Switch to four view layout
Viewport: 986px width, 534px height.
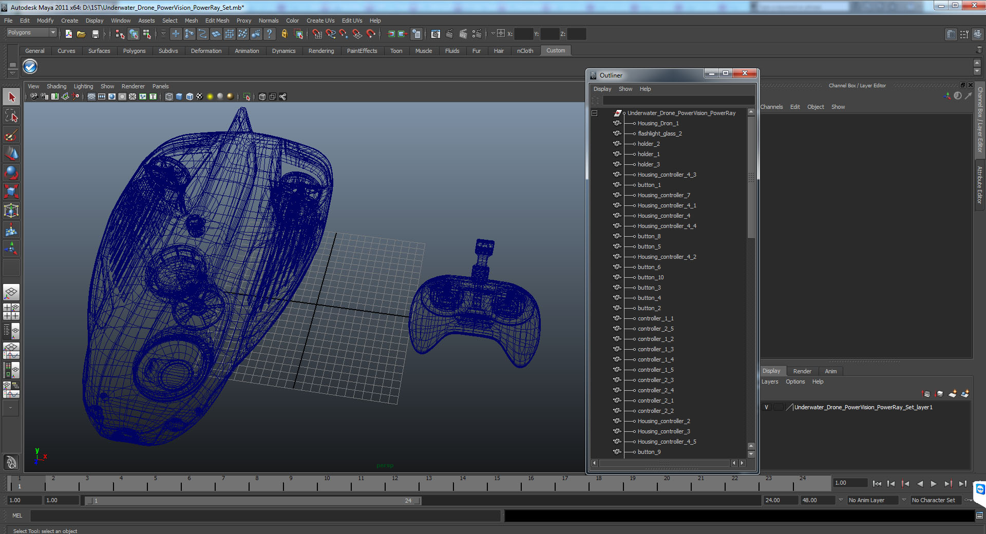coord(11,312)
